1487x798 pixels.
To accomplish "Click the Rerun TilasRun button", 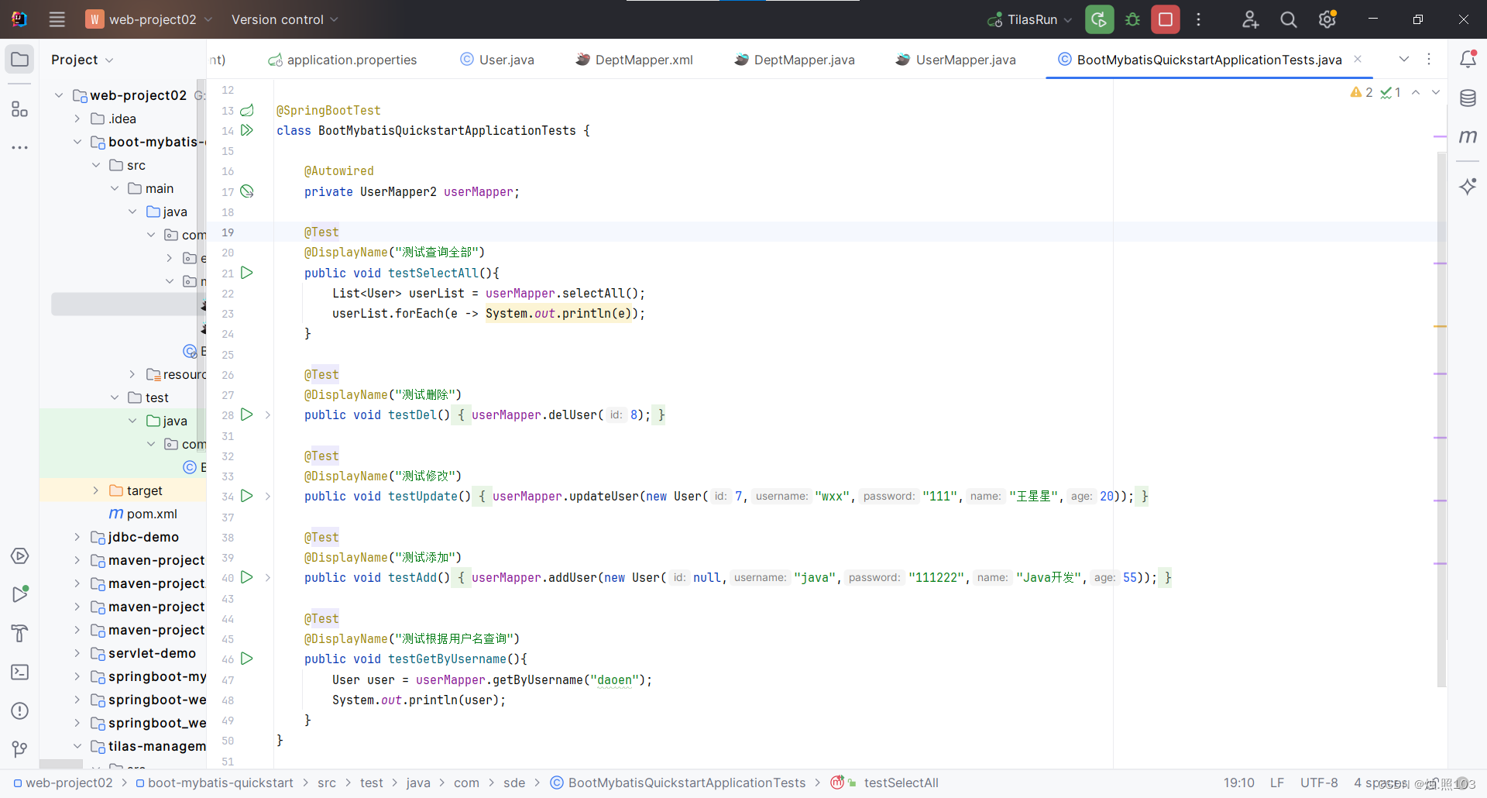I will 1099,19.
